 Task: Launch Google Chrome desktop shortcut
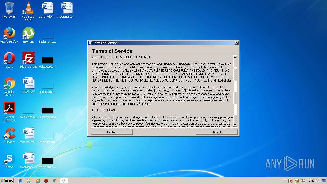tap(9, 87)
